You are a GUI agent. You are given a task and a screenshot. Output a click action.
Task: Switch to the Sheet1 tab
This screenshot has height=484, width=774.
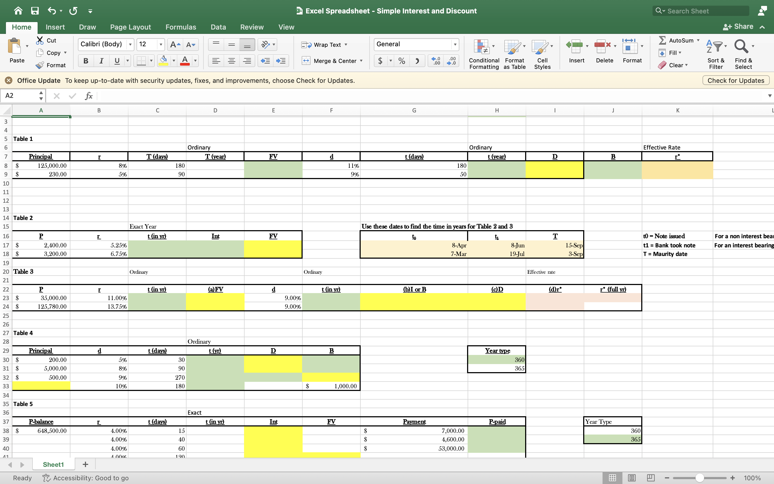coord(53,464)
